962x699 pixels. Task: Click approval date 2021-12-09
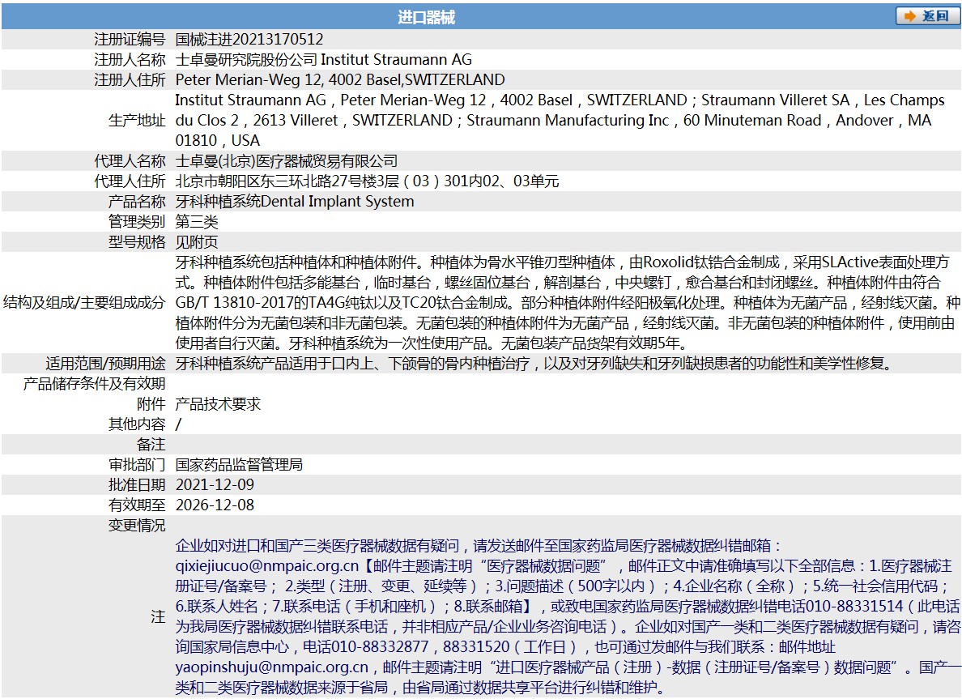click(215, 485)
